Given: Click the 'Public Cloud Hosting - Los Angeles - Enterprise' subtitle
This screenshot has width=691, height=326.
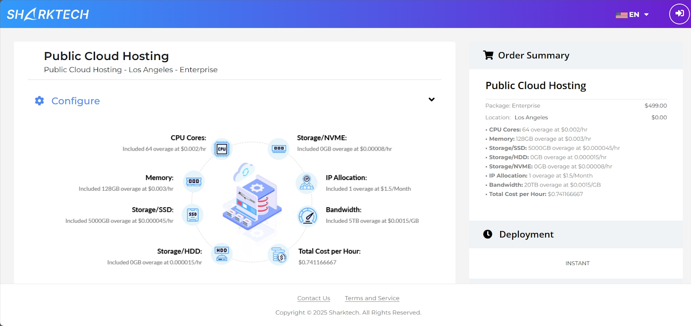Looking at the screenshot, I should coord(131,70).
